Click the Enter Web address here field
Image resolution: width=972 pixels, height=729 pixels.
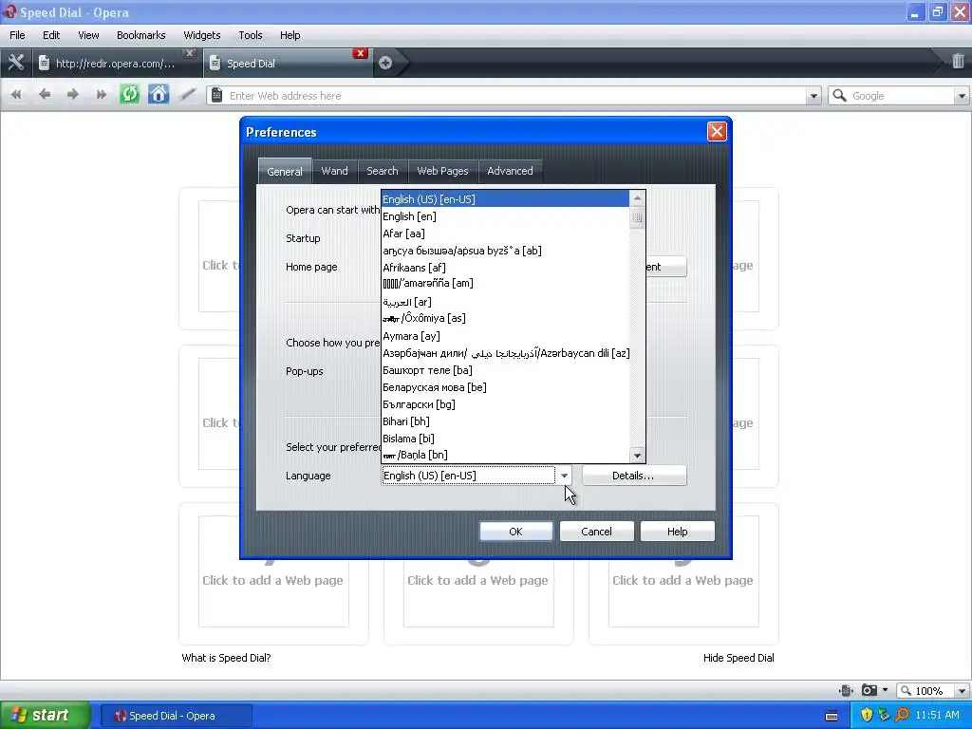[x=514, y=96]
